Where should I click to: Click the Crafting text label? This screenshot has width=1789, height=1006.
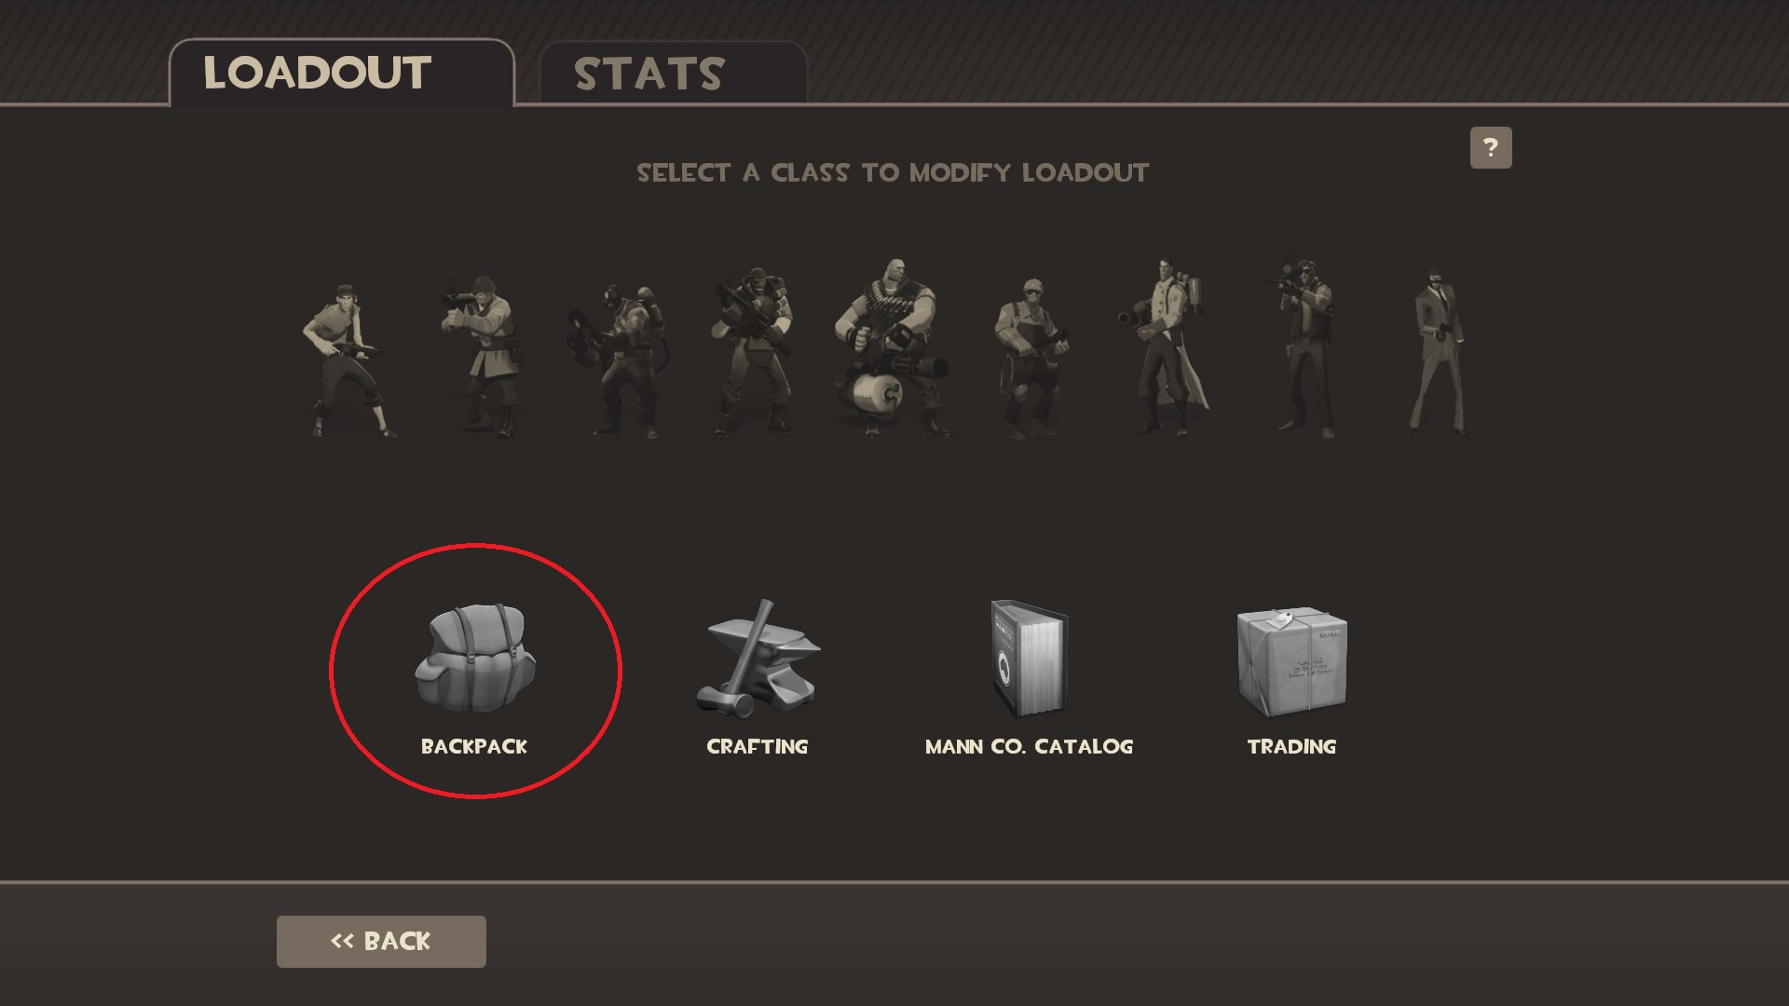758,746
